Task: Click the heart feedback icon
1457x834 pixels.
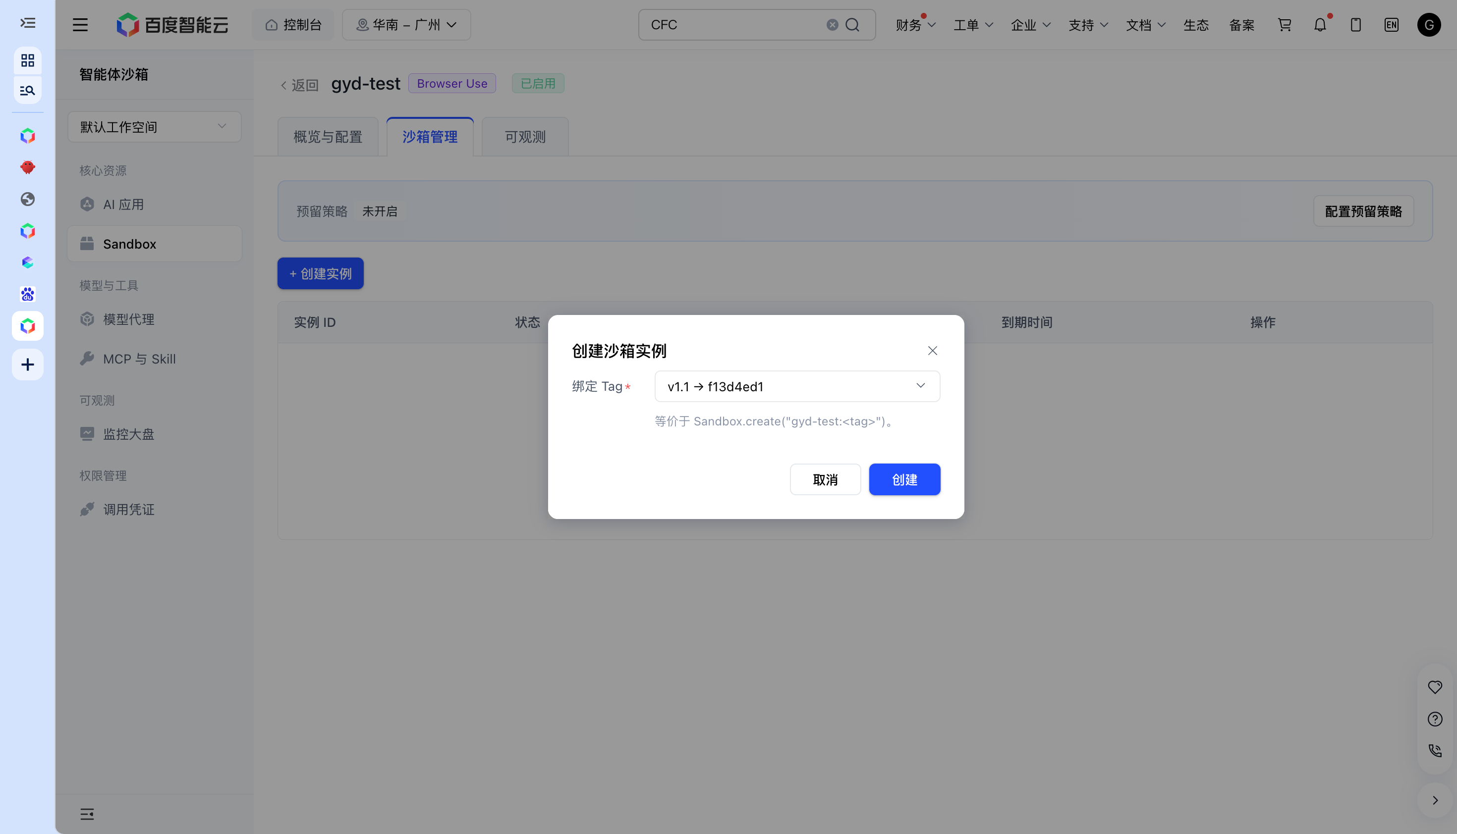Action: (x=1435, y=687)
